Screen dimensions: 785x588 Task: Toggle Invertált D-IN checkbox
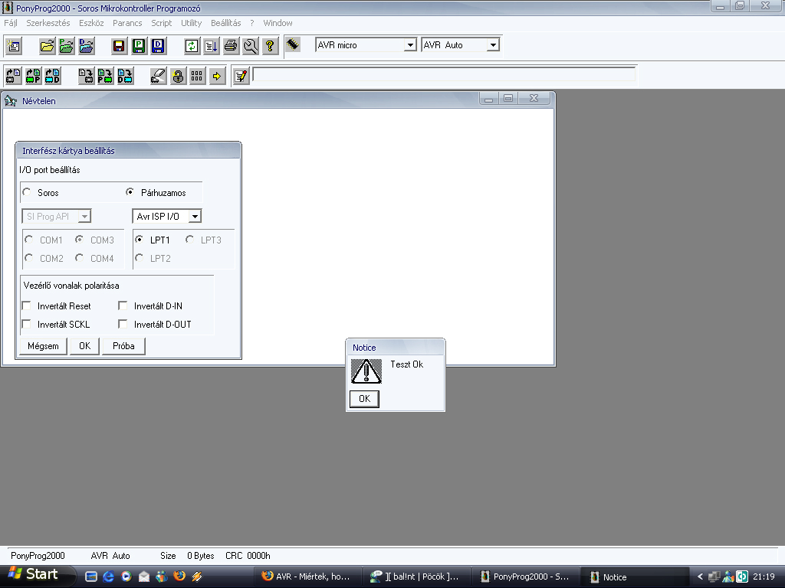123,305
